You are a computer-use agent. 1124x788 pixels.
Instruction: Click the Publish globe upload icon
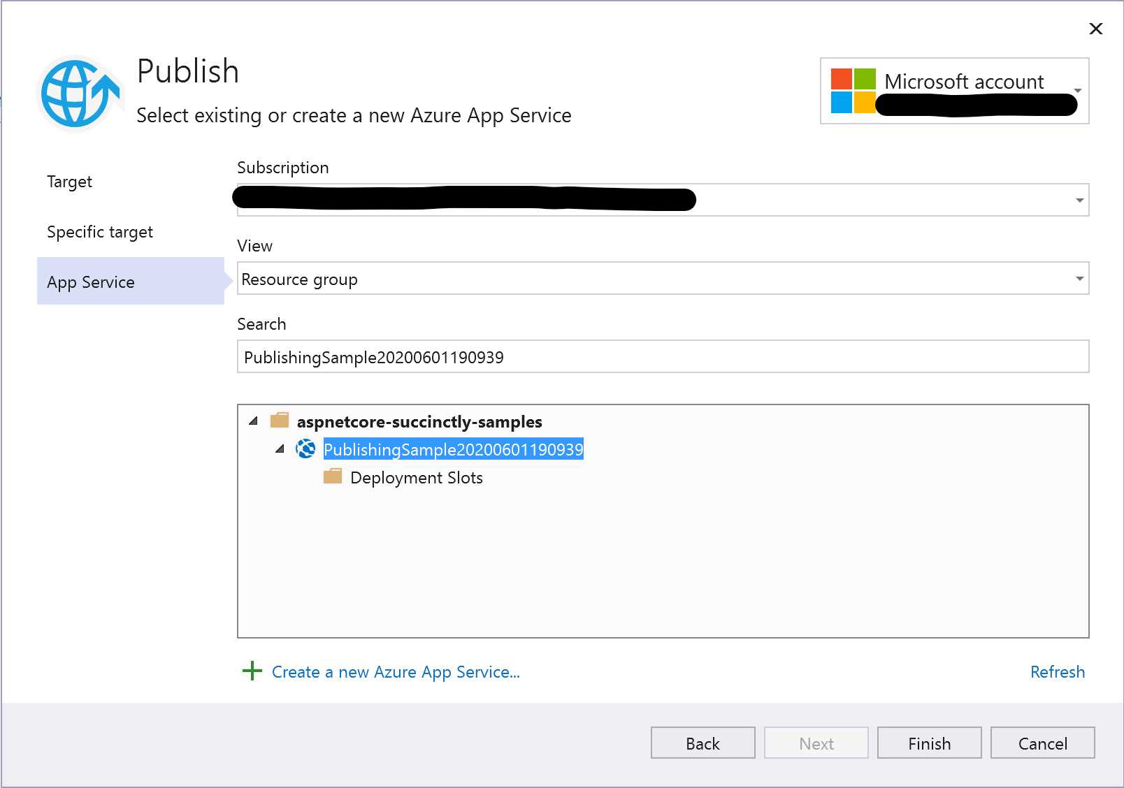[x=80, y=93]
